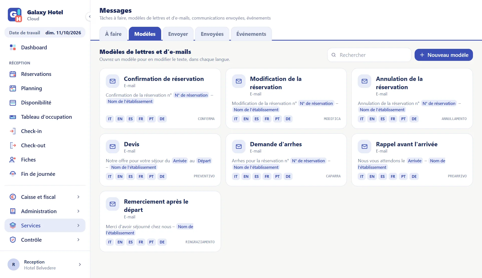Select ES language on Annulation de la réservation card

pyautogui.click(x=383, y=119)
